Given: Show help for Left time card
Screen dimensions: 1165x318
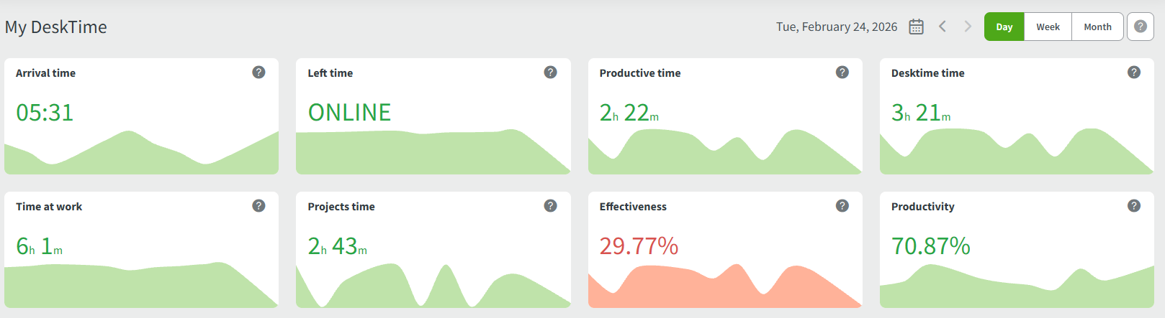Looking at the screenshot, I should (551, 73).
